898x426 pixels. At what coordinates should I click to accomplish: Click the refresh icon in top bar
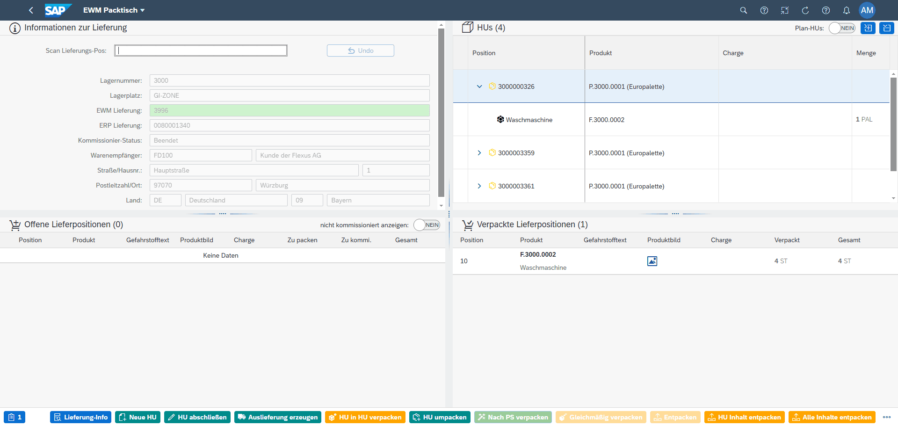coord(805,10)
